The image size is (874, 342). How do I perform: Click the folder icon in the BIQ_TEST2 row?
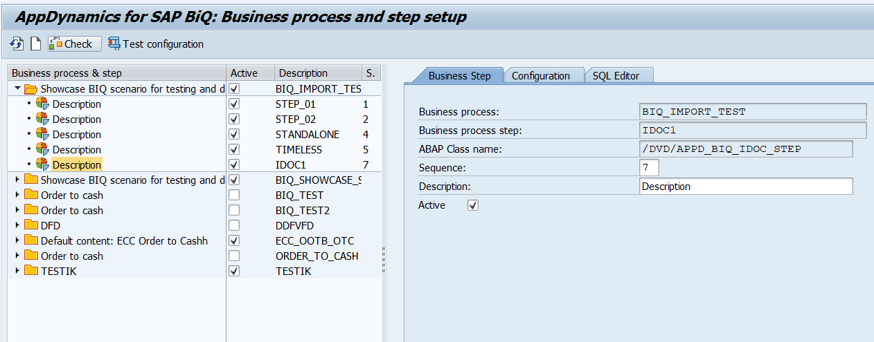30,211
